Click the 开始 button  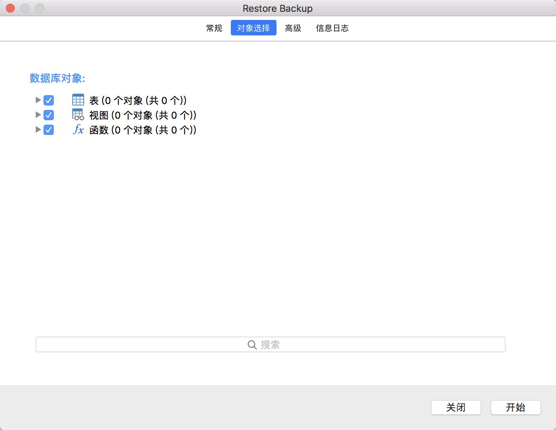point(516,408)
